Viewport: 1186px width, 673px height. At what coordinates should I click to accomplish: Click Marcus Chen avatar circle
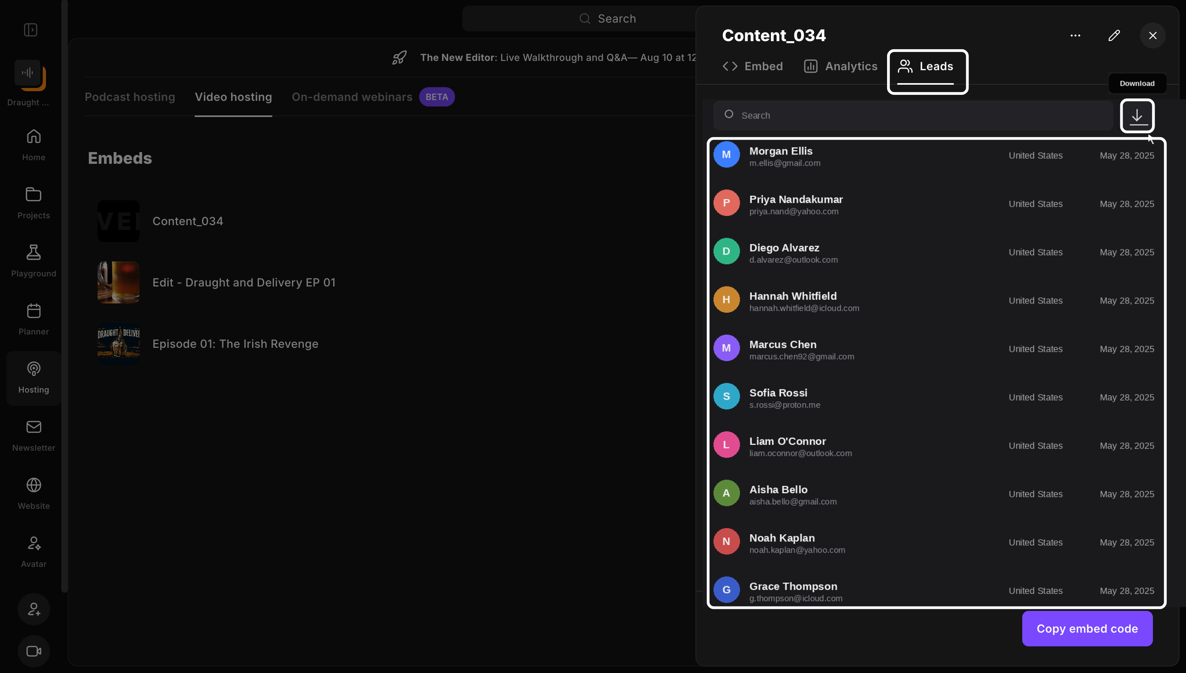click(726, 348)
